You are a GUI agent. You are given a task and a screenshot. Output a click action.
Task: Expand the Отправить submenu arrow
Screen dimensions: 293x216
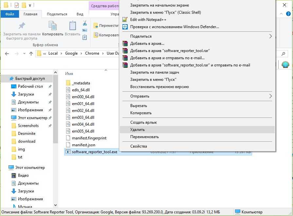(270, 96)
